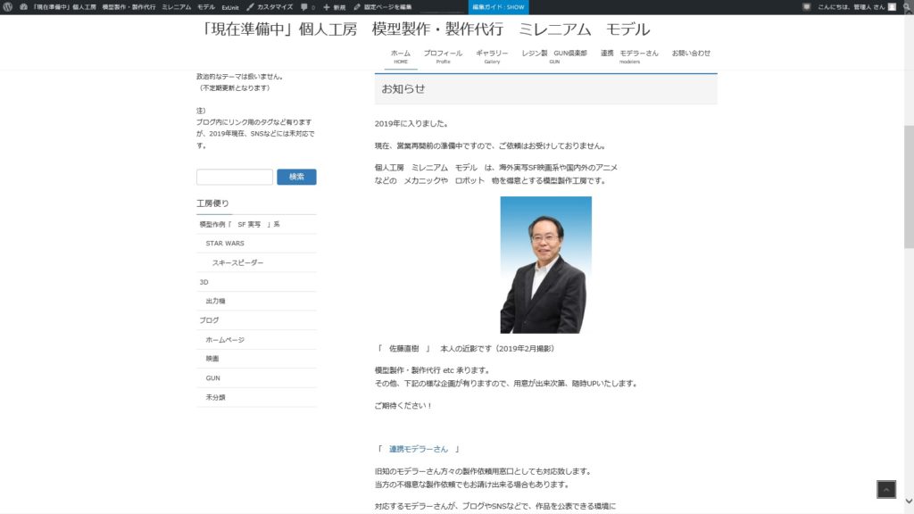Focus the sidebar search input field

click(x=235, y=177)
